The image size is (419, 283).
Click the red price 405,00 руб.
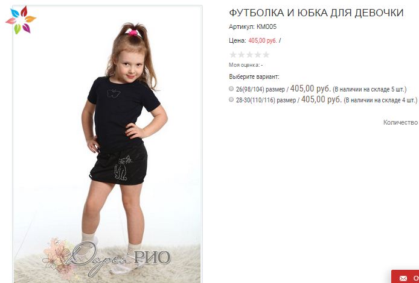263,41
